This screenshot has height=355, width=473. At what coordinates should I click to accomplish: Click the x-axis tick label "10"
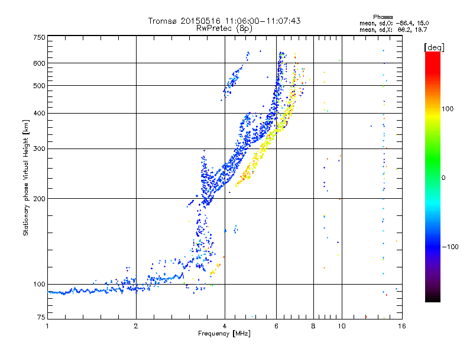tap(342, 326)
